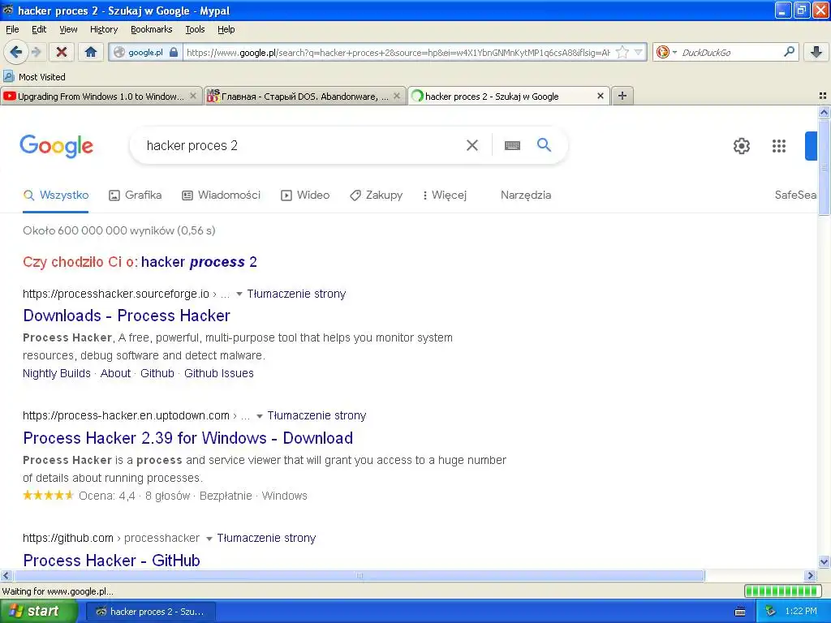This screenshot has width=831, height=623.
Task: Open the Help menu
Action: click(x=226, y=29)
